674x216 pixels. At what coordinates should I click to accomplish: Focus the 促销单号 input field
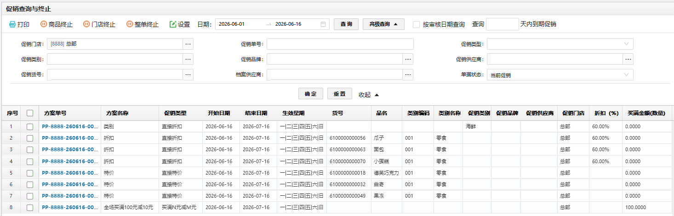(340, 44)
